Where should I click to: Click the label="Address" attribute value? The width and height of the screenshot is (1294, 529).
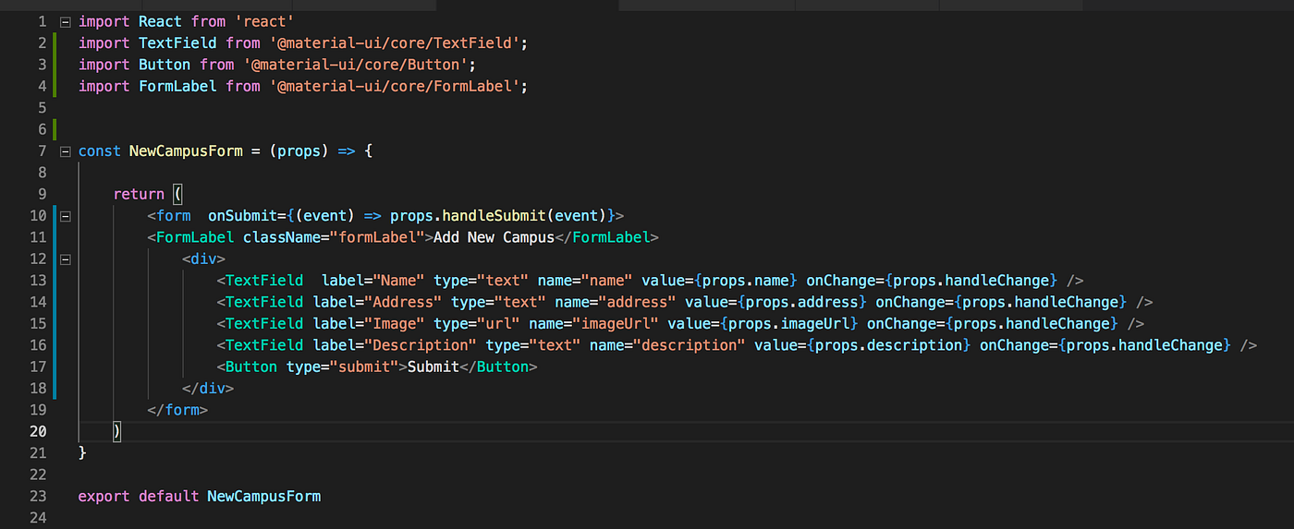pos(404,302)
